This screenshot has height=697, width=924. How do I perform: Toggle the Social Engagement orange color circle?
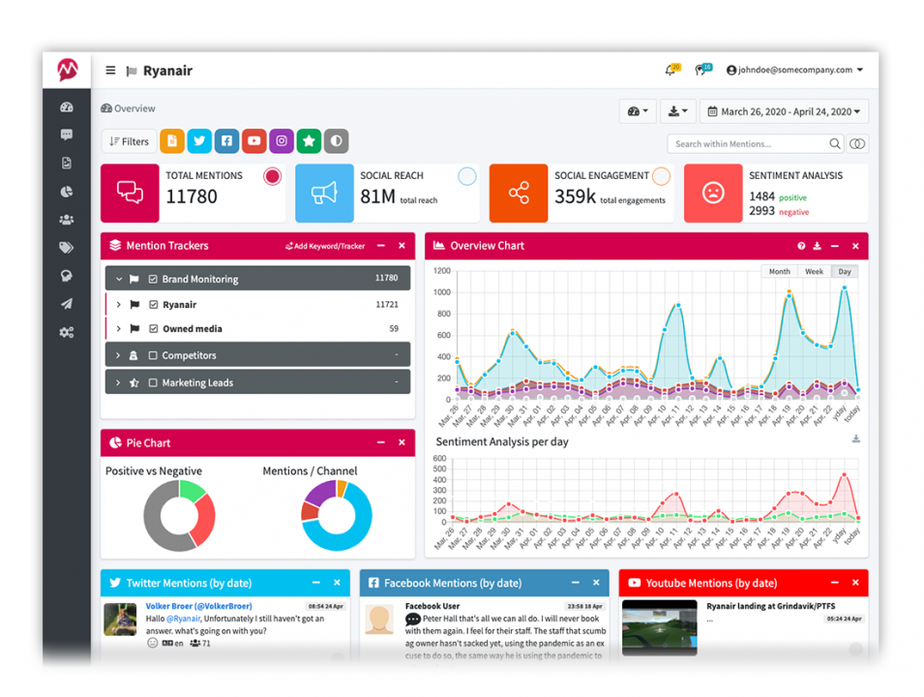coord(661,176)
